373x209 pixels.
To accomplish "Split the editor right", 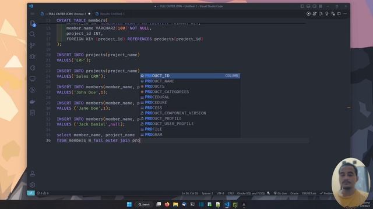I will [x=339, y=14].
